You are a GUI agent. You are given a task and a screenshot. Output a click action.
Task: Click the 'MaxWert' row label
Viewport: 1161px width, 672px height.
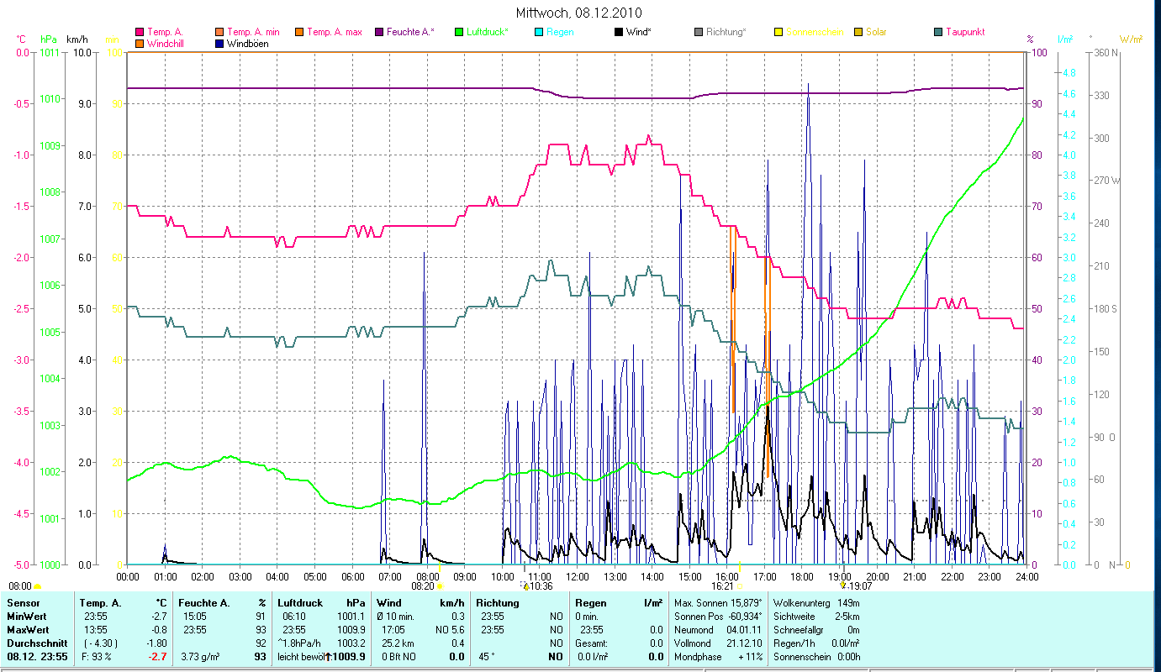click(27, 630)
